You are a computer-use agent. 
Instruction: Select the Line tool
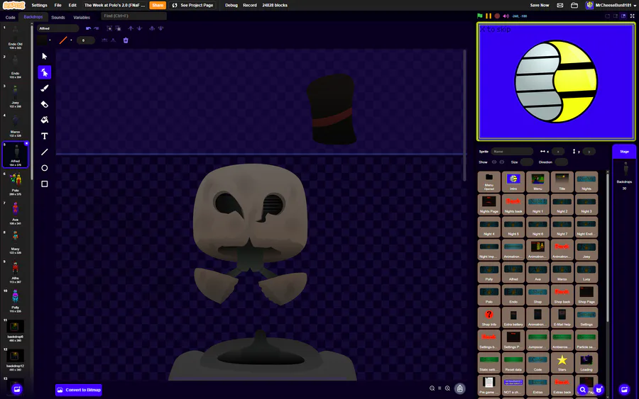coord(45,152)
